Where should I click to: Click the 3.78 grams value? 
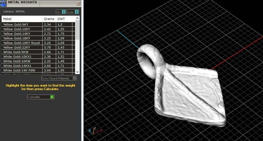click(47, 47)
